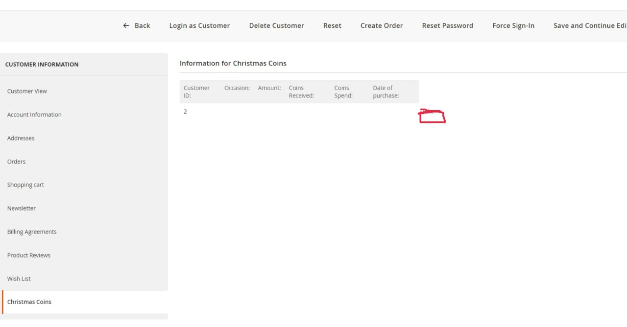Open Product Reviews tab
627x327 pixels.
(29, 255)
